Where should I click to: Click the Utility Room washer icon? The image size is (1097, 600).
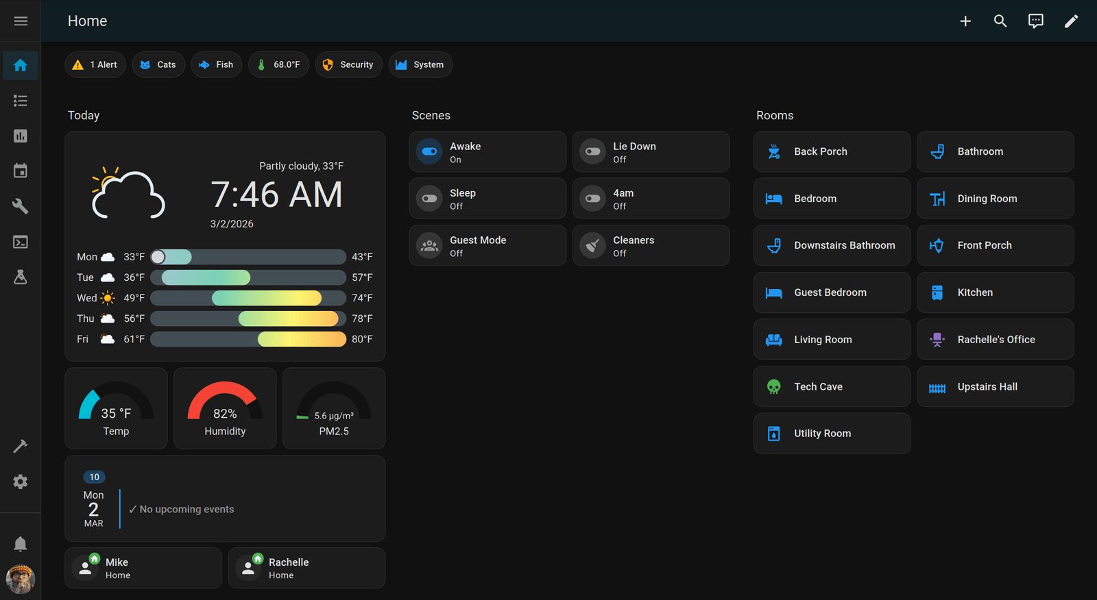pyautogui.click(x=774, y=434)
